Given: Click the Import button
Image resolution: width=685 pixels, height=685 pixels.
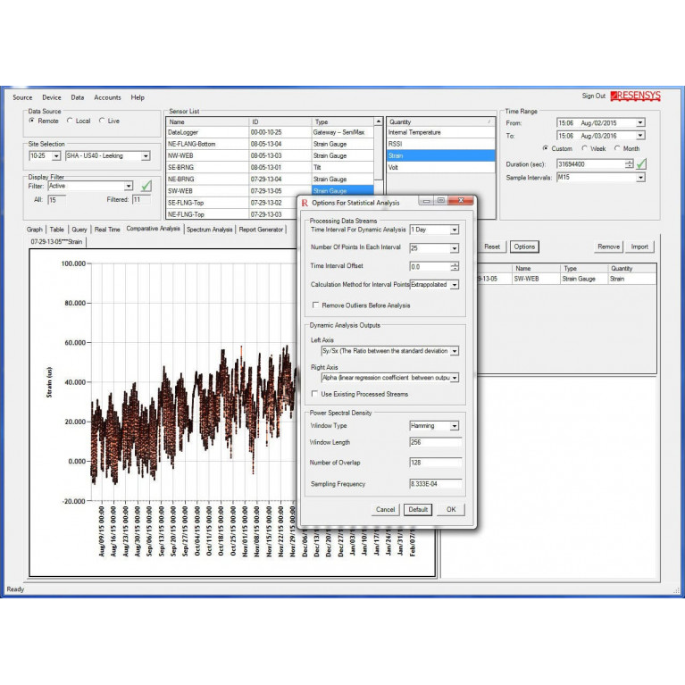Looking at the screenshot, I should tap(639, 246).
